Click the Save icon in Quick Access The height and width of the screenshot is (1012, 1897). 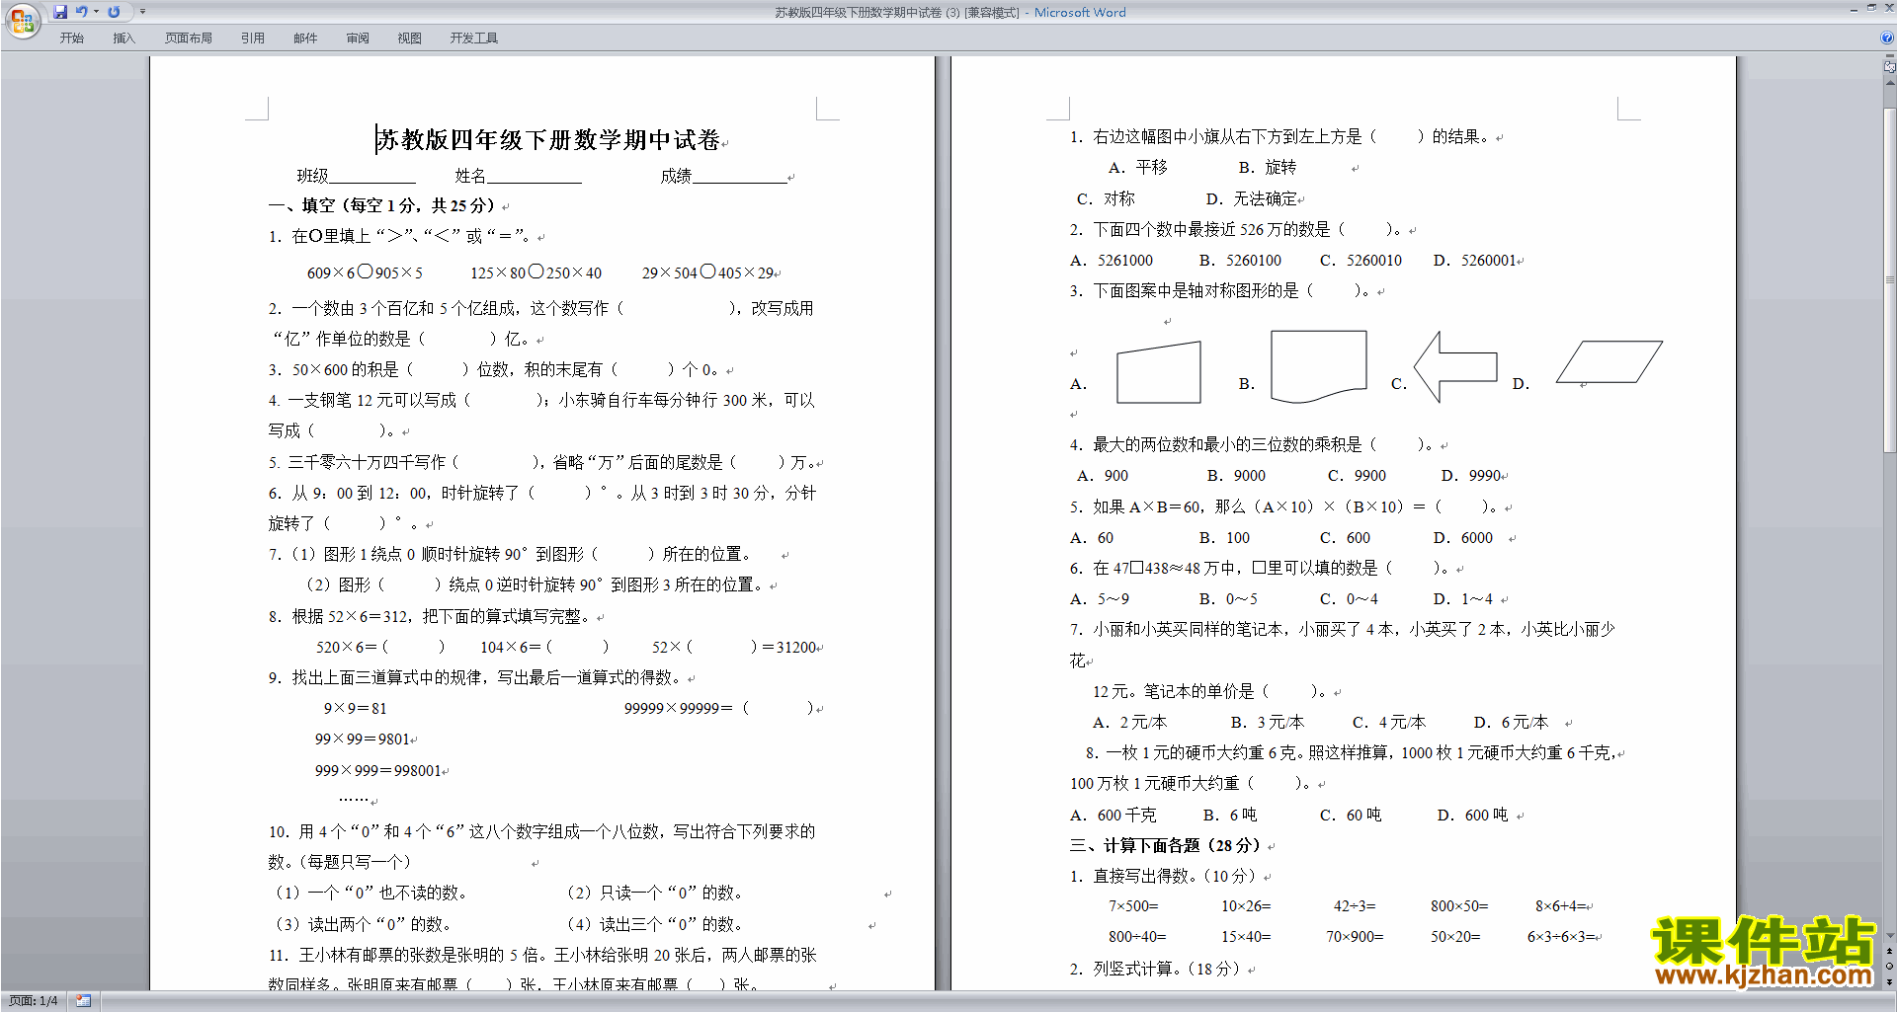(x=60, y=12)
